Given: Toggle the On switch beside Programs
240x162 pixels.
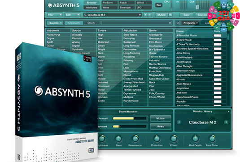Looking at the screenshot, I should (178, 23).
